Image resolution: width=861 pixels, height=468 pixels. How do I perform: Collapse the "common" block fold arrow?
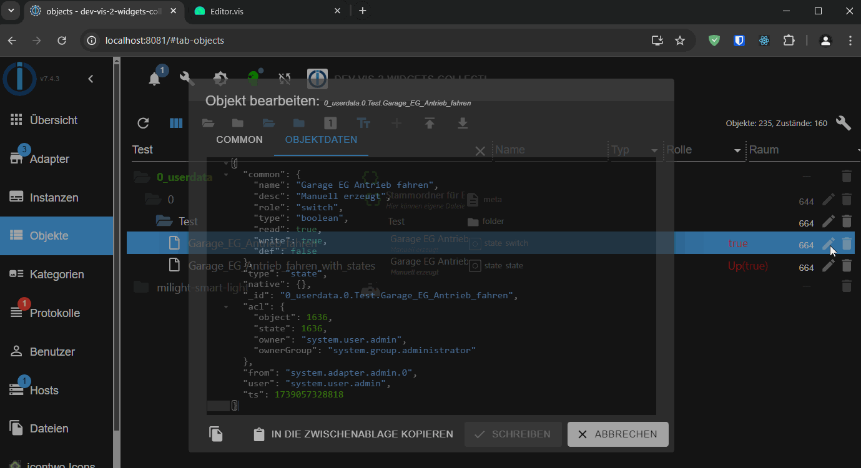(226, 175)
